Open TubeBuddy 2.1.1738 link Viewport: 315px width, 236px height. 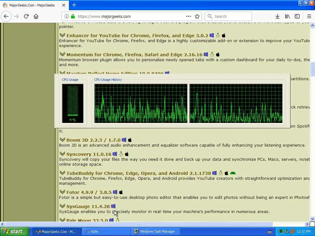139,173
